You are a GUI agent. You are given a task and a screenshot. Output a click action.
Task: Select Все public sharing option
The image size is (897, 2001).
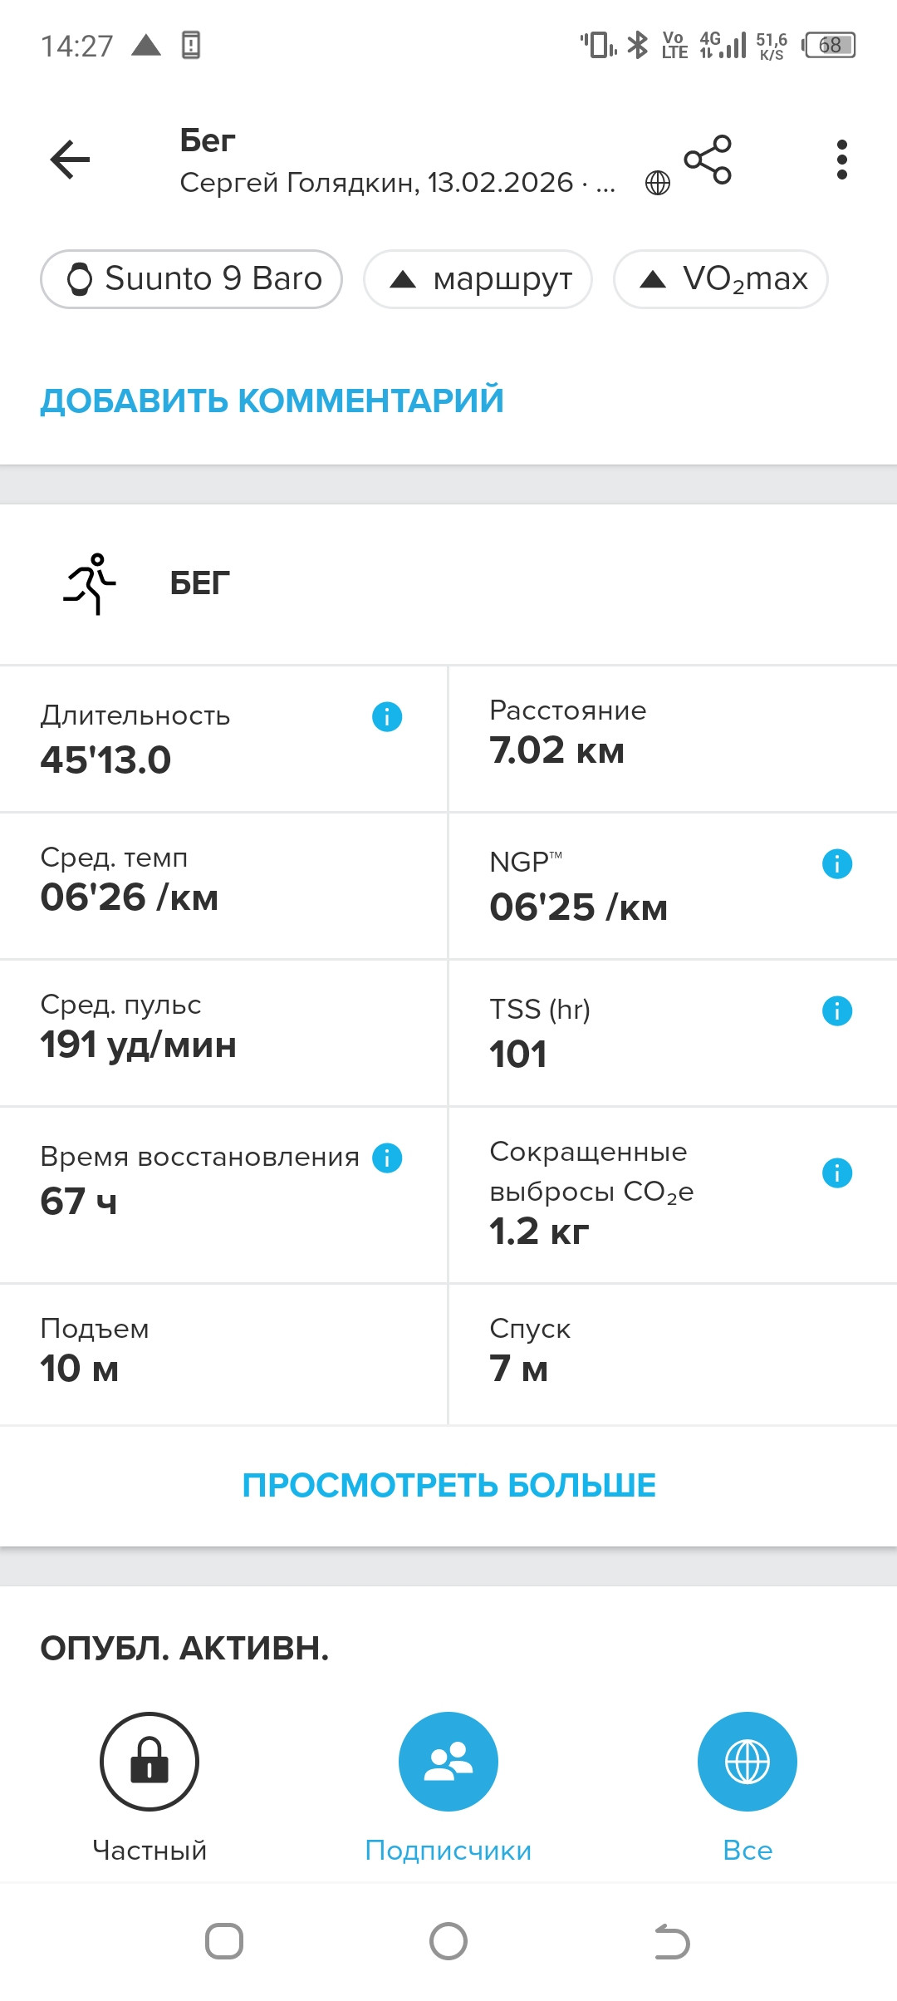point(747,1762)
